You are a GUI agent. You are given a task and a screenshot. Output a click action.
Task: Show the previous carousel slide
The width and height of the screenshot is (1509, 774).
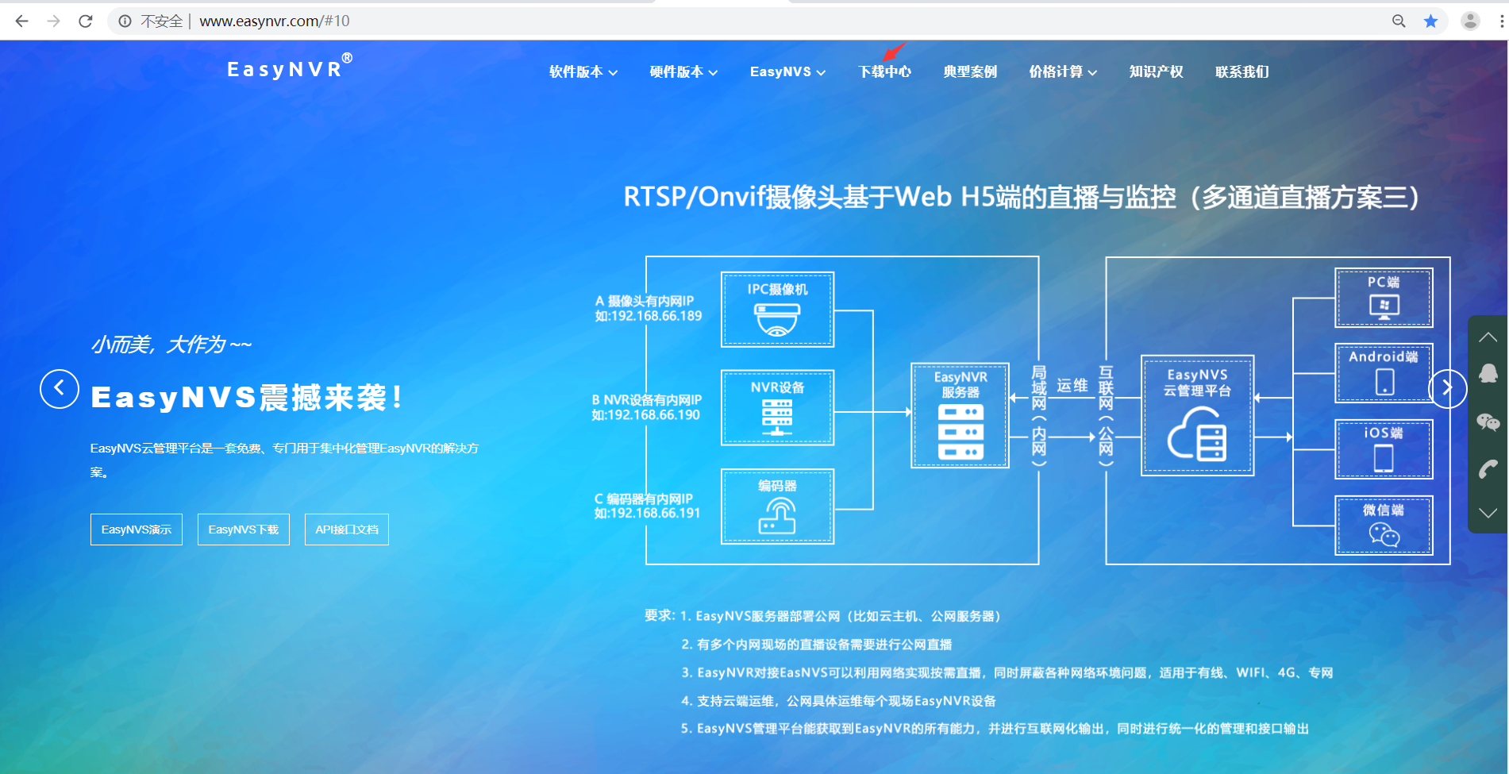(60, 389)
